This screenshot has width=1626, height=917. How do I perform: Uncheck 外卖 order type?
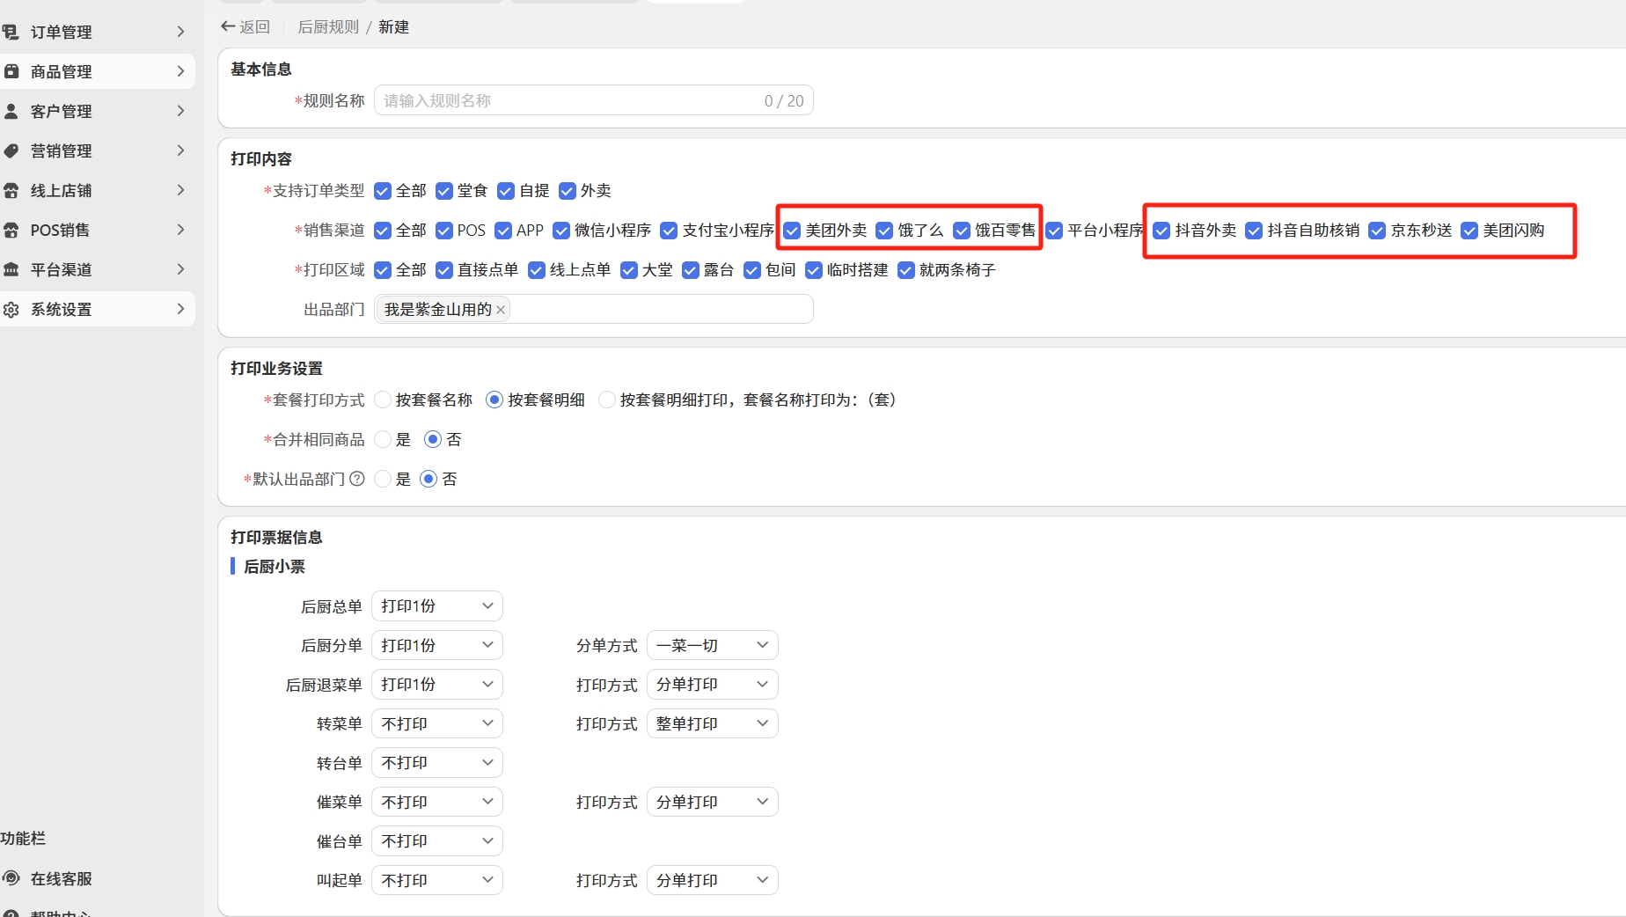(x=568, y=191)
